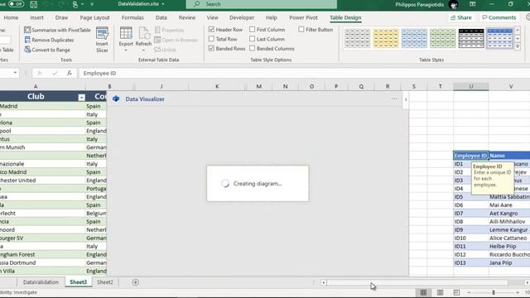Select the Employee ID header cell
The height and width of the screenshot is (298, 530).
471,156
